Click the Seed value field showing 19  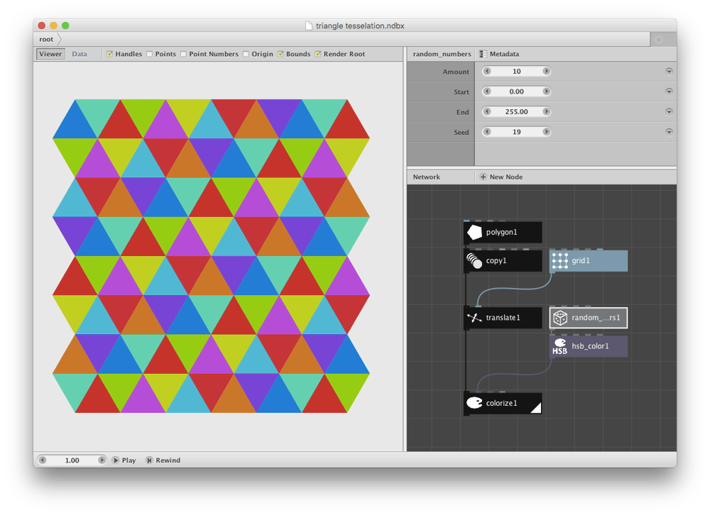pyautogui.click(x=517, y=132)
